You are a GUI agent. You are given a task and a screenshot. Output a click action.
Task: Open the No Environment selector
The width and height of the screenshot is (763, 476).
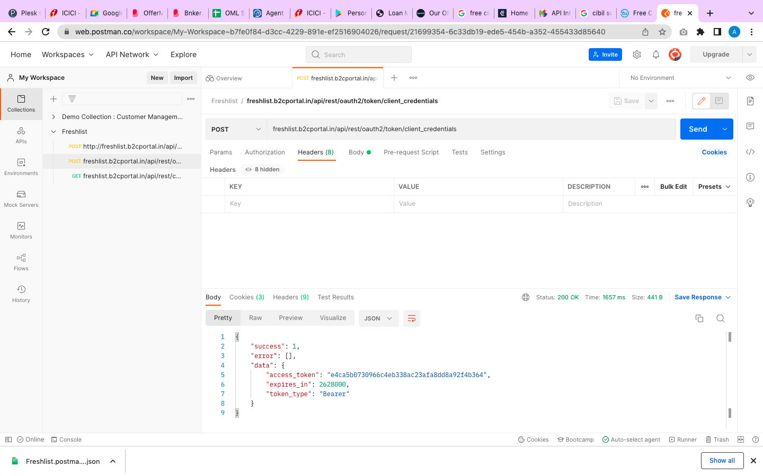tap(680, 78)
